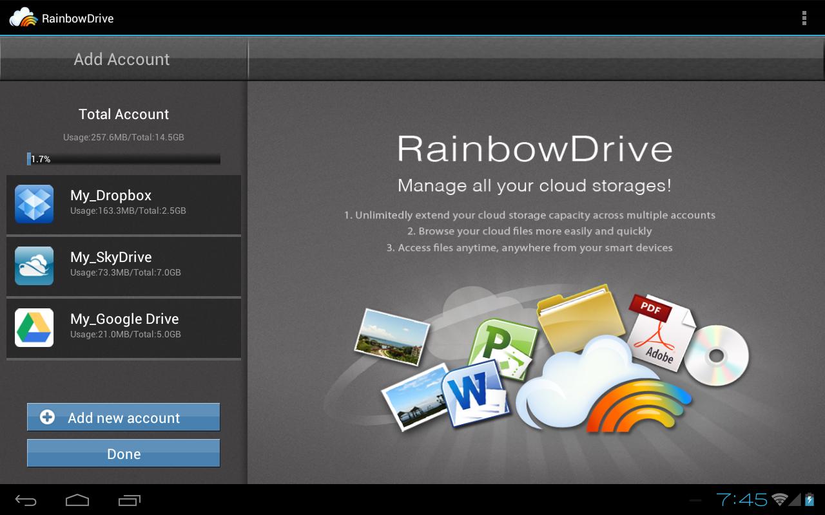Tap the Word document icon illustration

(x=475, y=393)
